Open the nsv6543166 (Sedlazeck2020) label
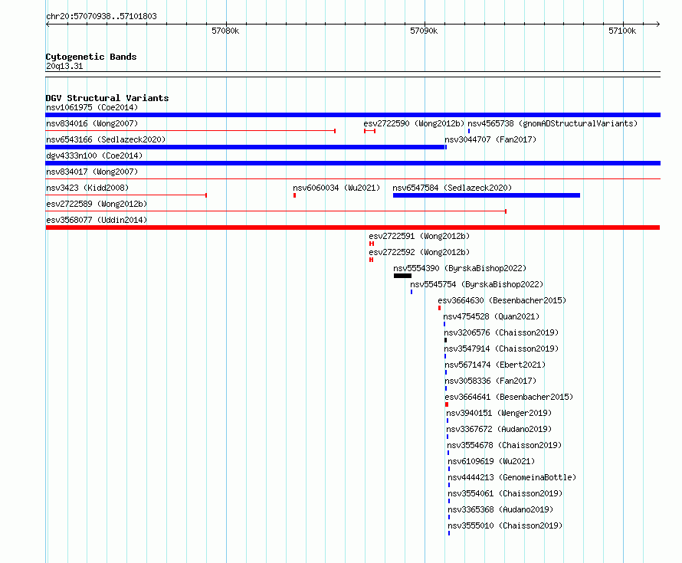This screenshot has height=563, width=682. point(106,139)
